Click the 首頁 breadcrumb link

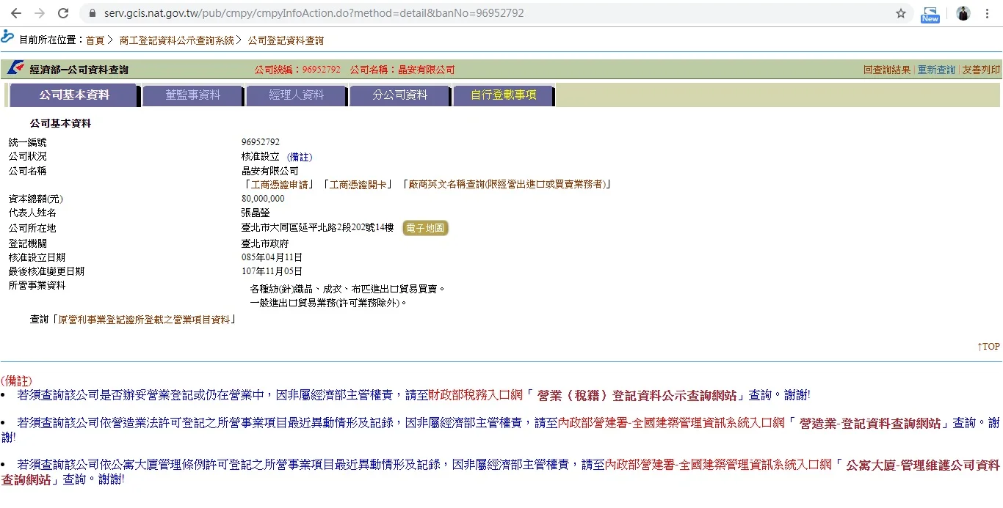point(95,40)
